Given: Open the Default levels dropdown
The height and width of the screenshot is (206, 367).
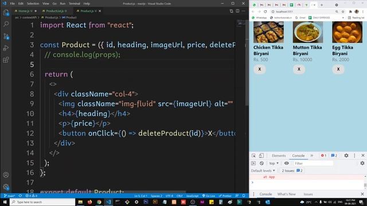Looking at the screenshot, I should (x=263, y=171).
